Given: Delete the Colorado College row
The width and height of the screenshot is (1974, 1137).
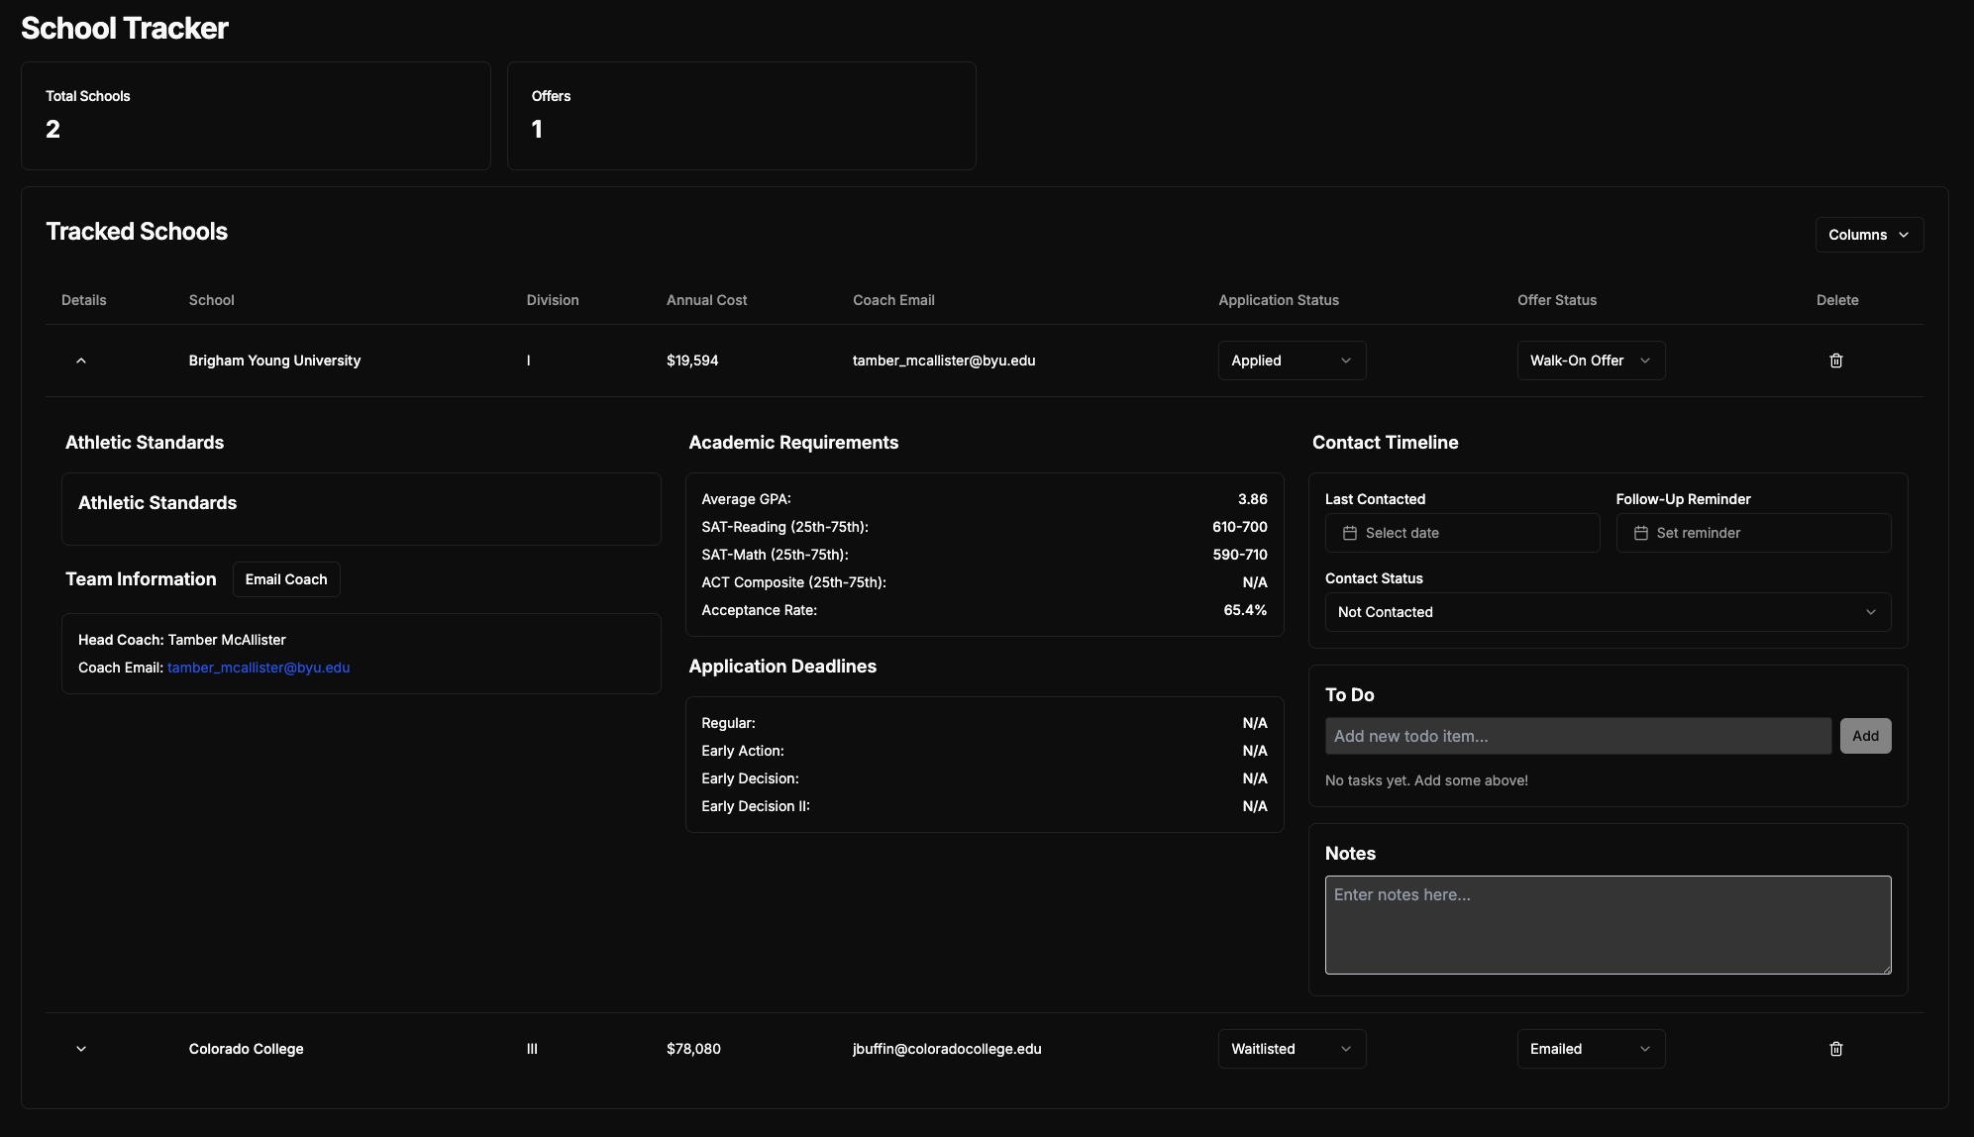Looking at the screenshot, I should point(1835,1049).
